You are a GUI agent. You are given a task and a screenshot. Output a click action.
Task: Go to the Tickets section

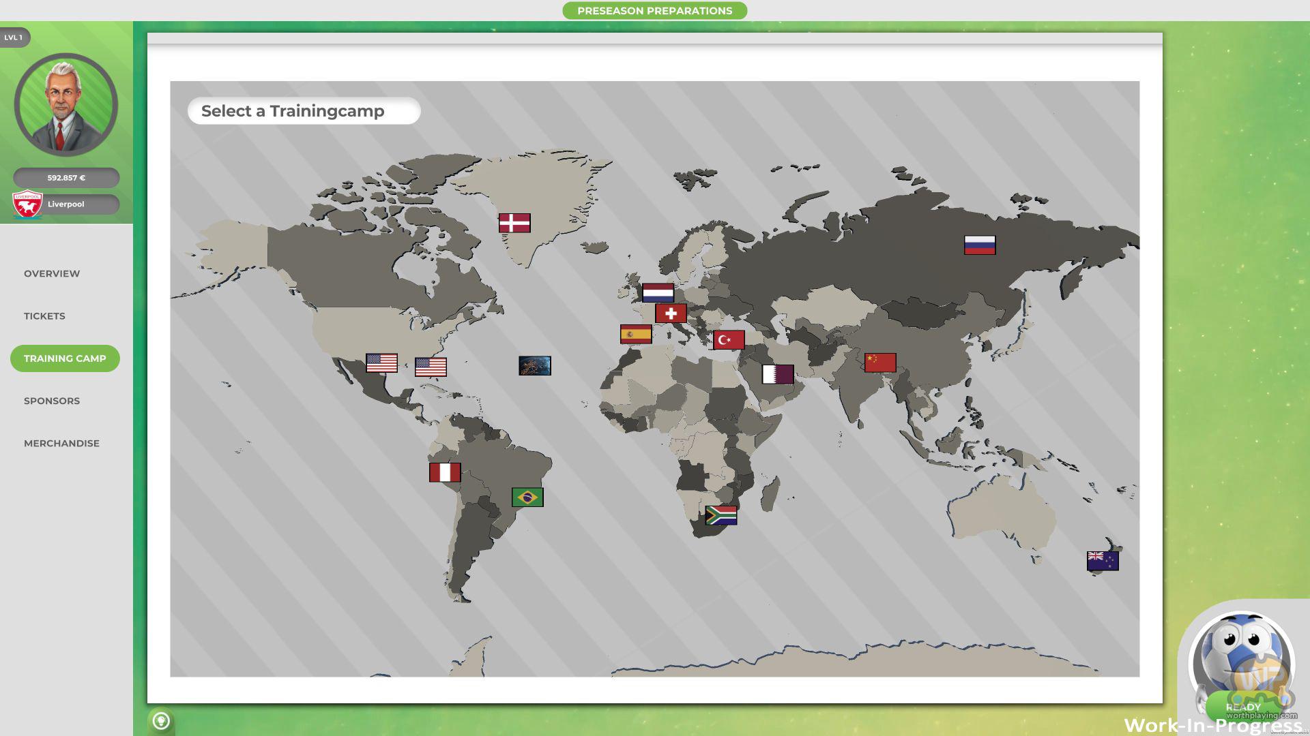click(x=44, y=316)
